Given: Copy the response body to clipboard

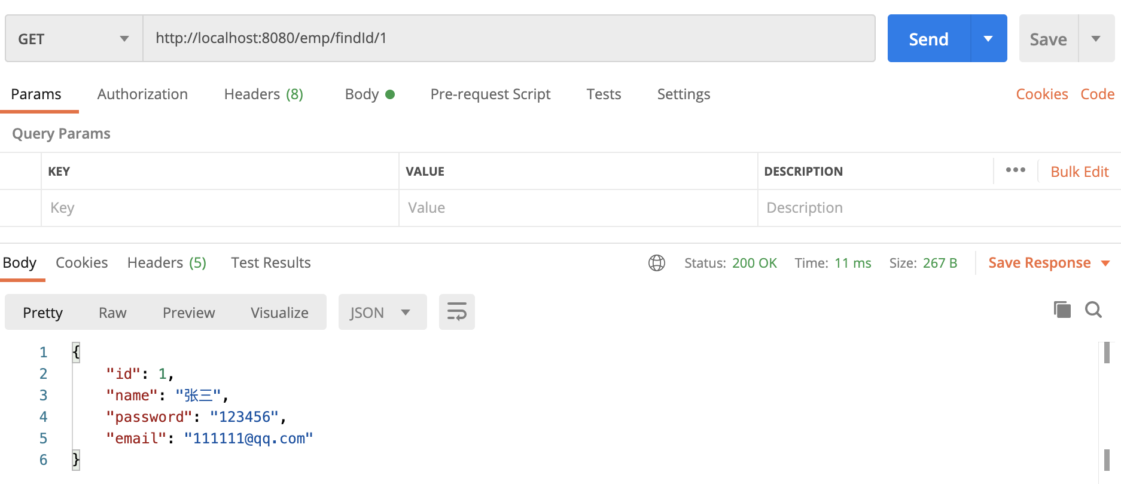Looking at the screenshot, I should coord(1062,310).
